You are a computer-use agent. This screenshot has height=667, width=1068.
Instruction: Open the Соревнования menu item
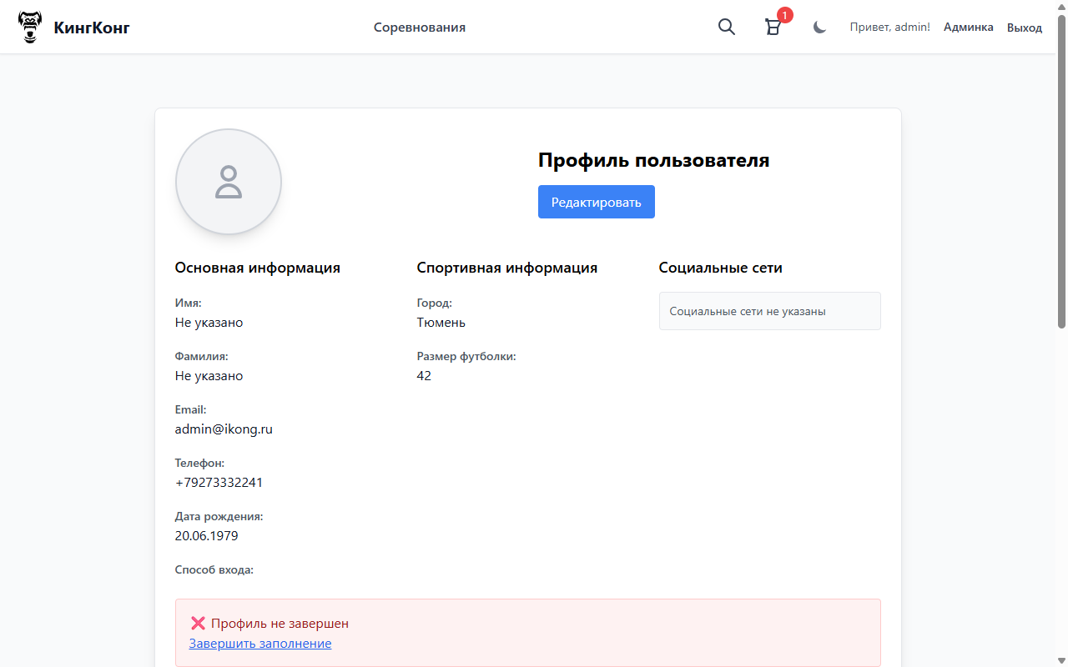click(420, 27)
